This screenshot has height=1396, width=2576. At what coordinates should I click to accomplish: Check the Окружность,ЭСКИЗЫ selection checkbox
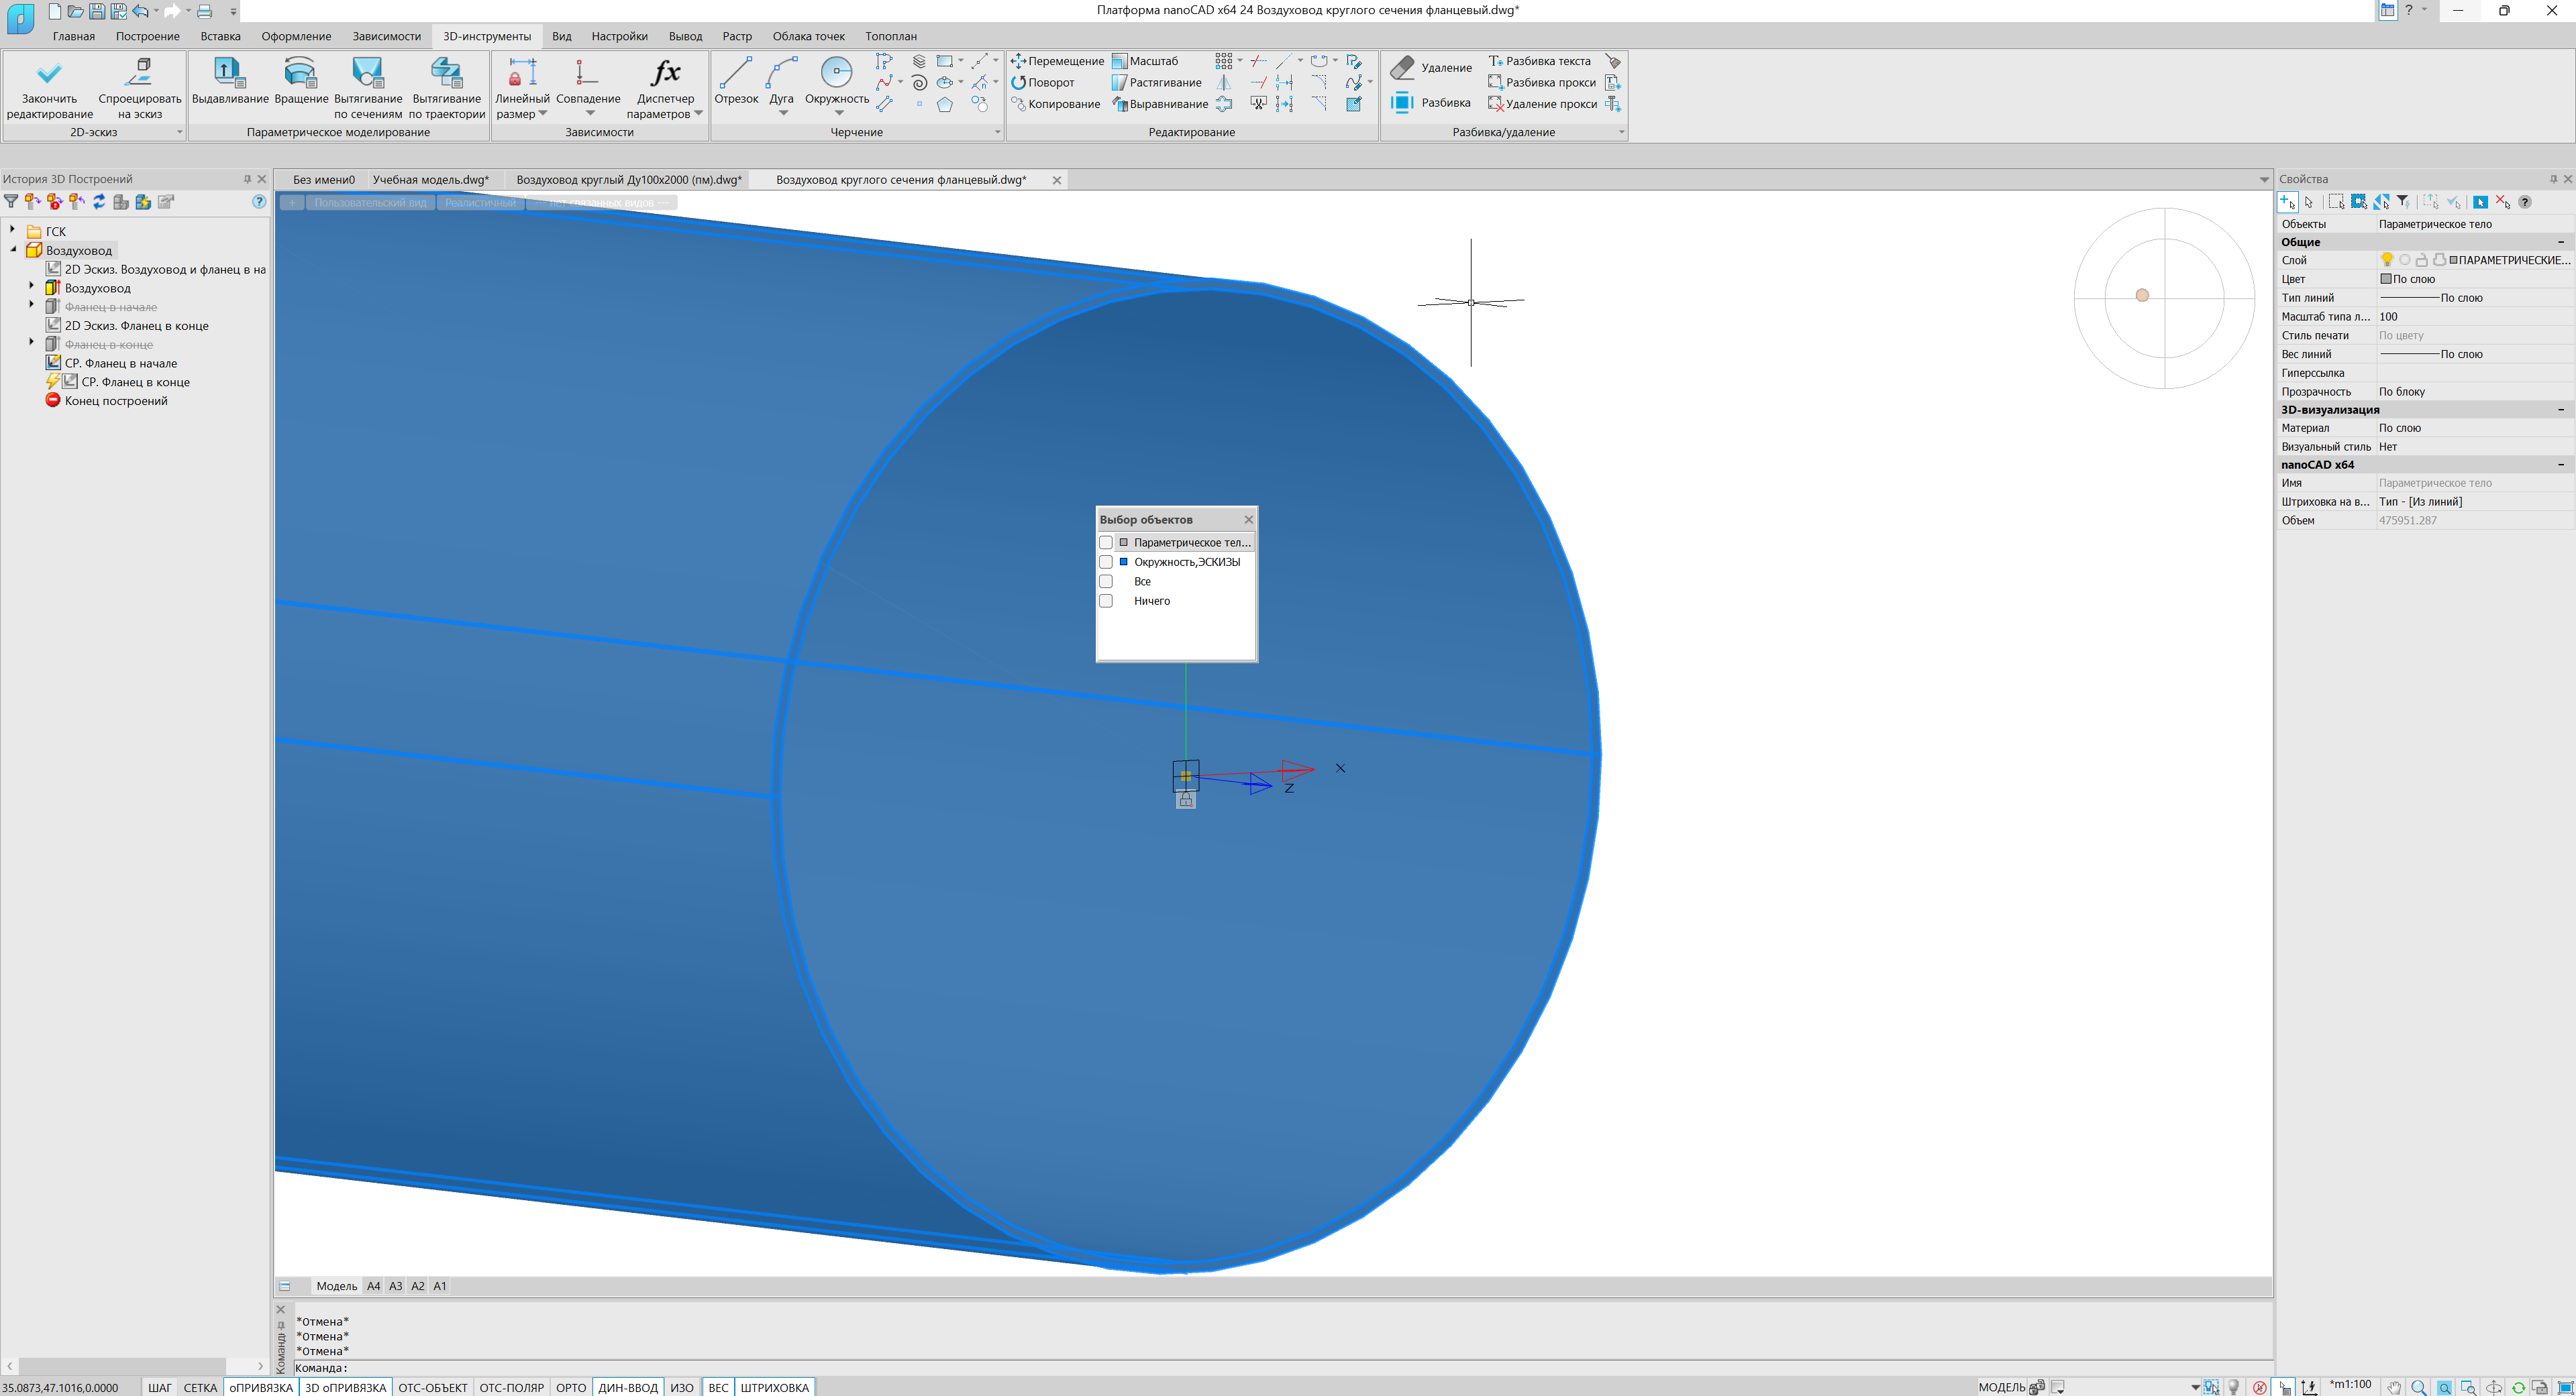point(1106,562)
